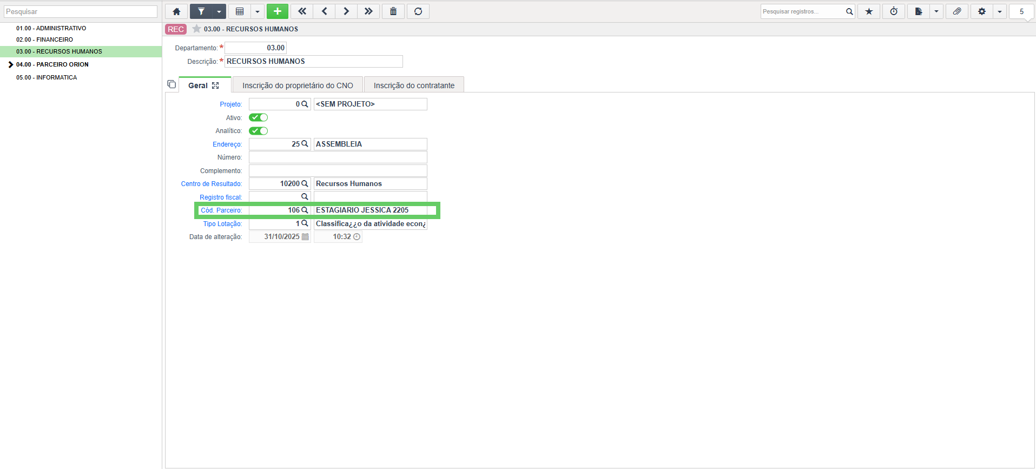
Task: Delete record with trash icon
Action: point(393,11)
